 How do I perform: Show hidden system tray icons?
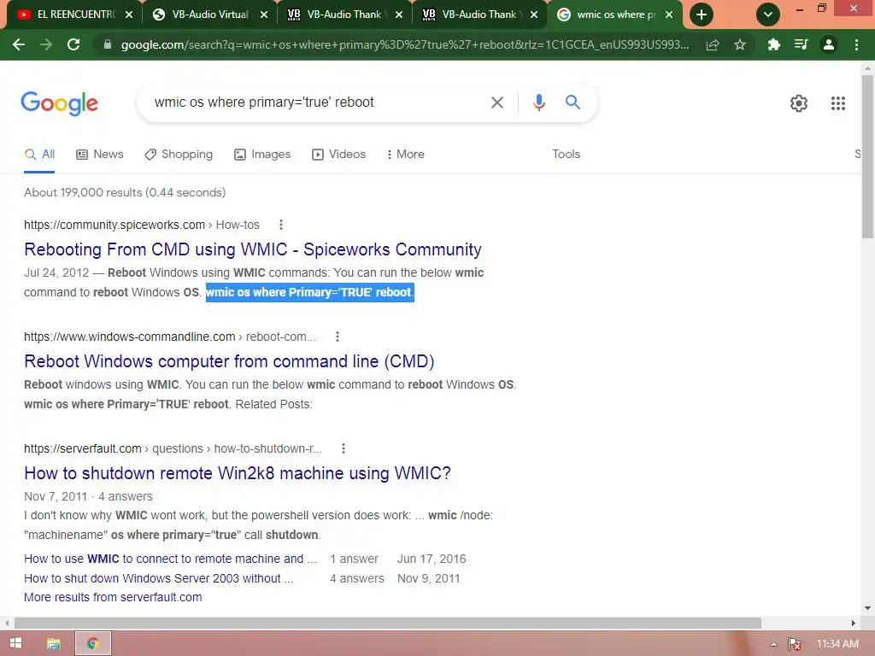(773, 644)
